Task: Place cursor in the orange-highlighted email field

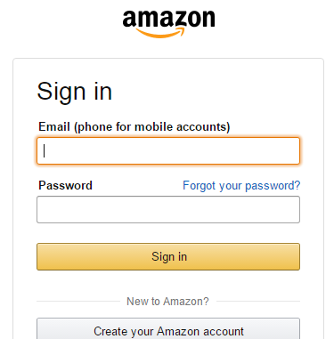Action: click(168, 150)
